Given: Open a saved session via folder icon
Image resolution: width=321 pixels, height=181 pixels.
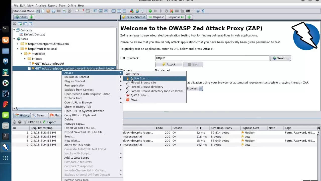Looking at the screenshot, I should (x=48, y=11).
